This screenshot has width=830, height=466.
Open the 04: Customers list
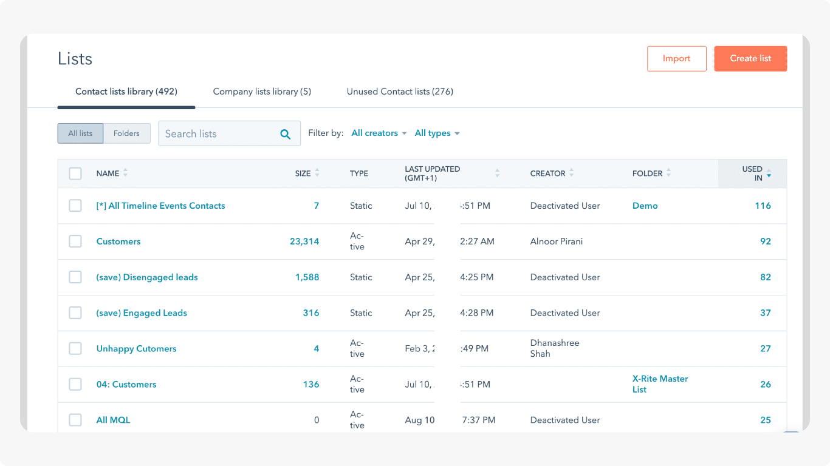tap(126, 385)
